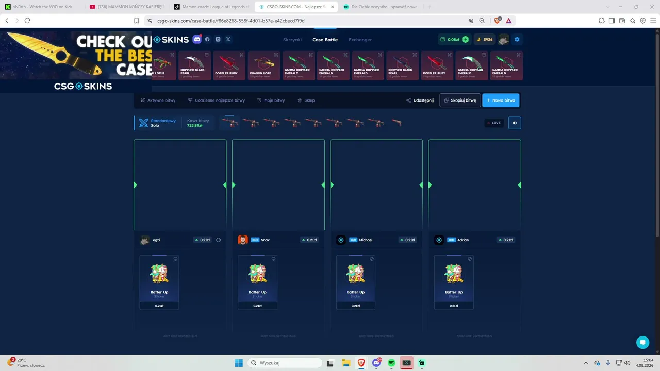Open the X (Twitter) link icon
This screenshot has width=660, height=371.
tap(228, 39)
